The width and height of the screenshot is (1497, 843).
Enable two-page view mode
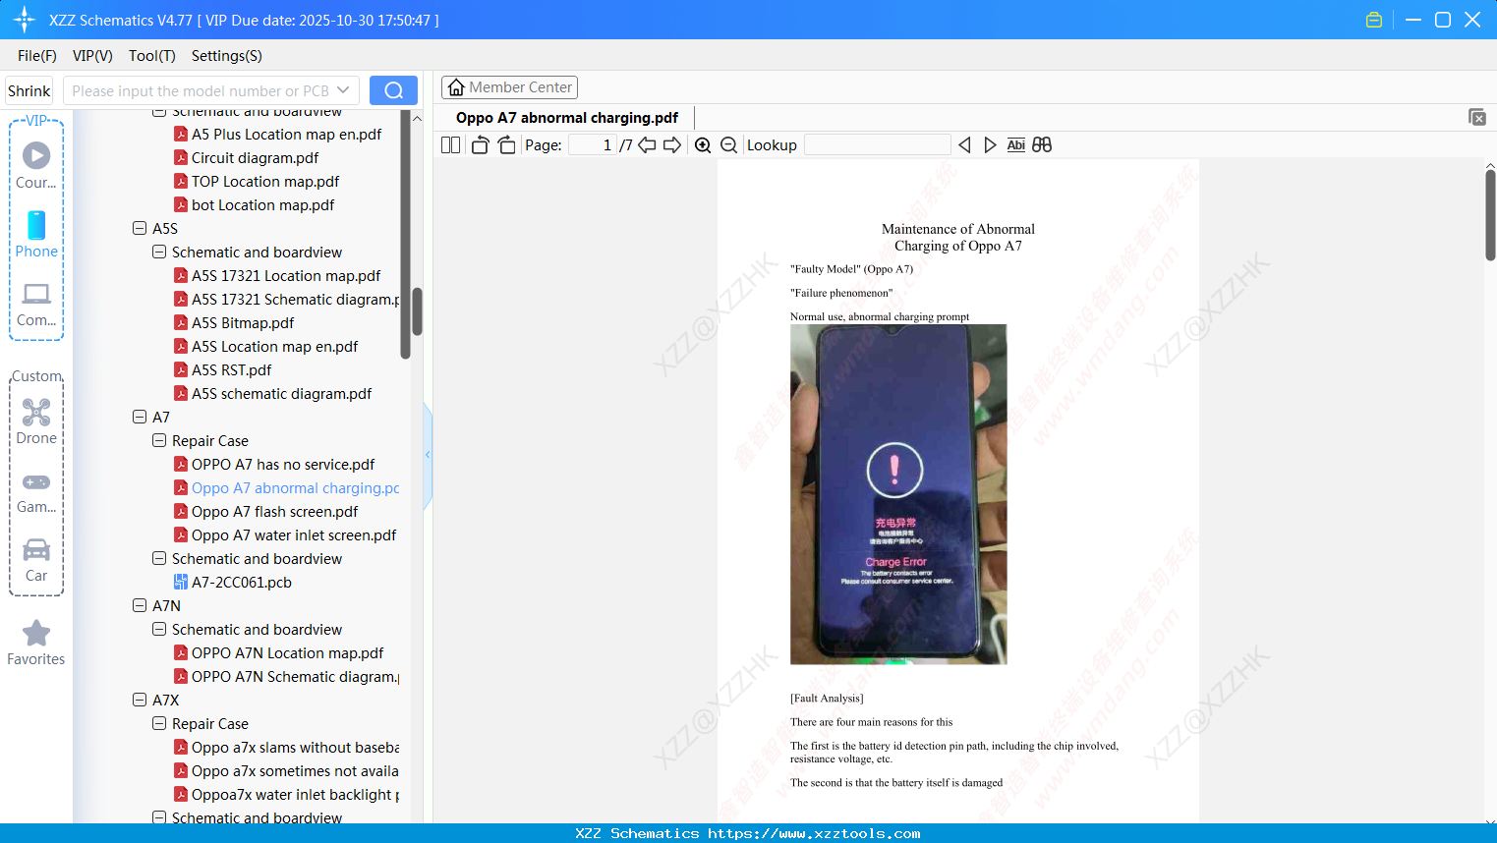click(449, 144)
